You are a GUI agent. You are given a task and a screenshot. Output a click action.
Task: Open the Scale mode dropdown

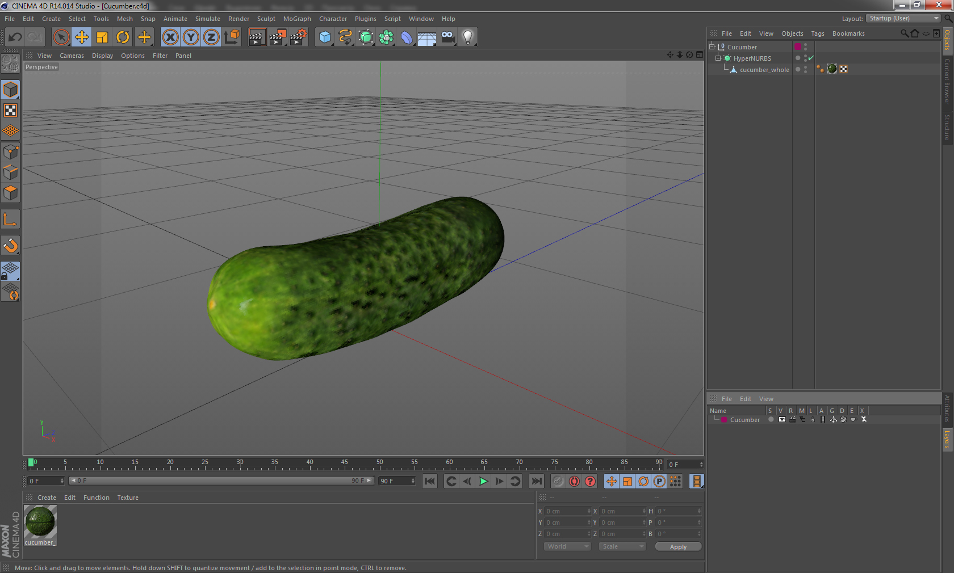pyautogui.click(x=622, y=546)
